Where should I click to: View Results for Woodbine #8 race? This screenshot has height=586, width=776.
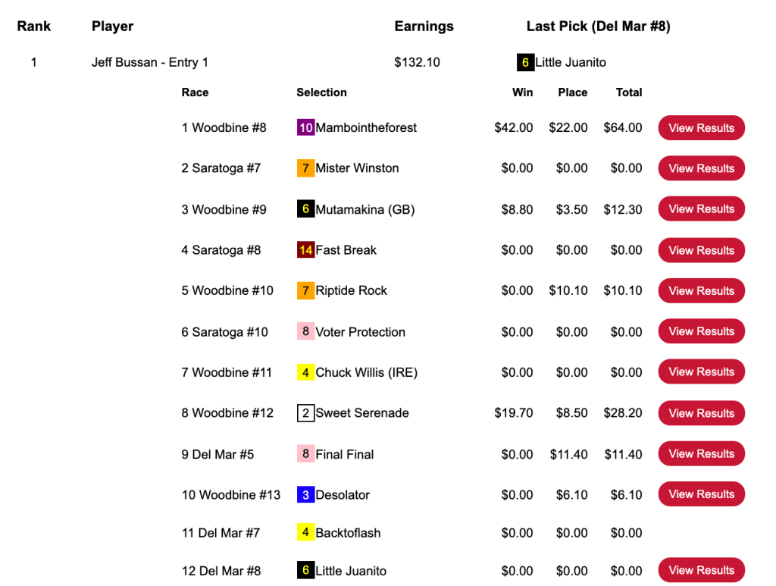(701, 128)
